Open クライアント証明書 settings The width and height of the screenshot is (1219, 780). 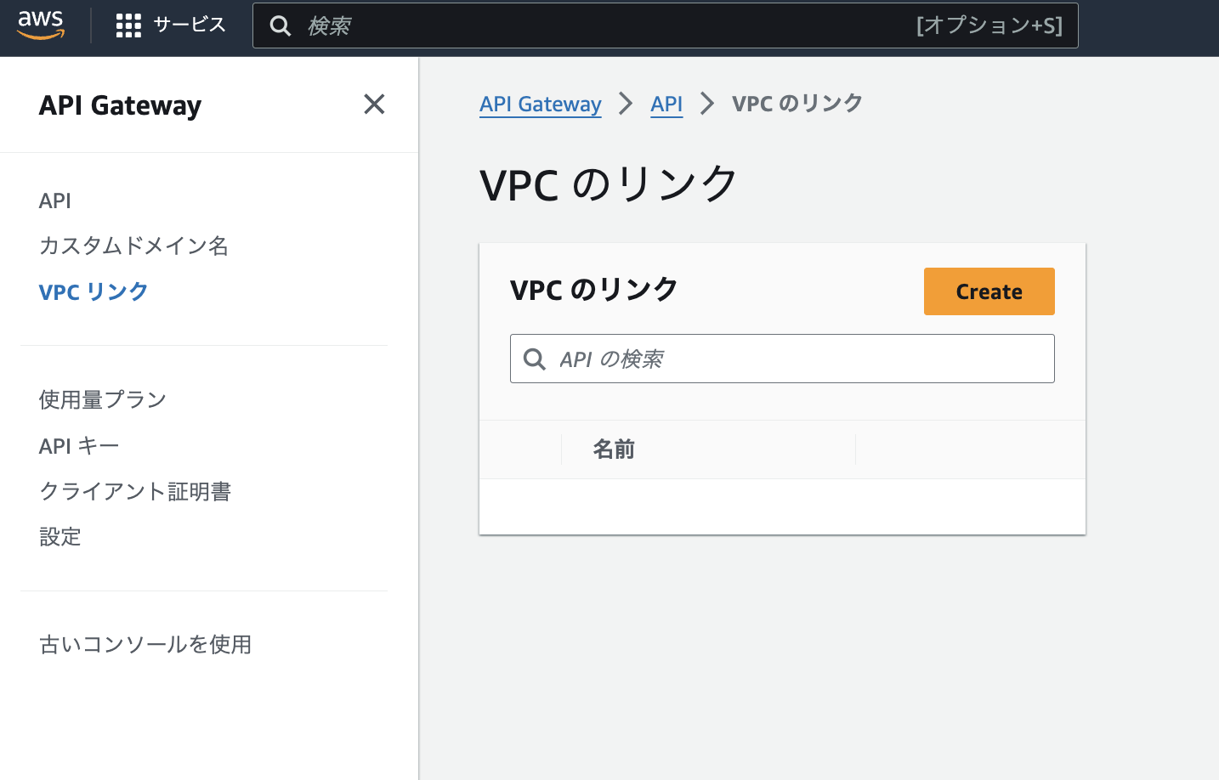click(136, 491)
